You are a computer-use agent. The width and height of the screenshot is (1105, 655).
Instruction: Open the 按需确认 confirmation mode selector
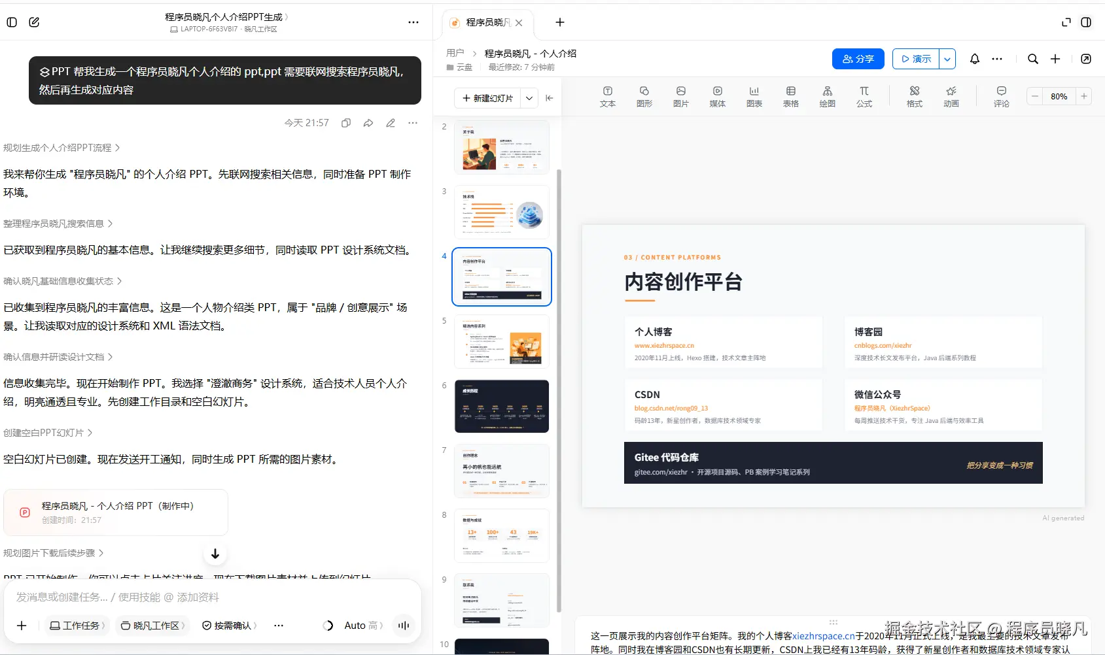tap(230, 626)
